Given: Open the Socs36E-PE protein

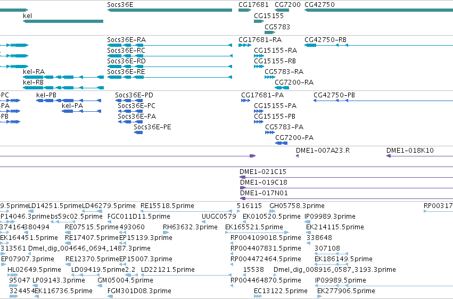Looking at the screenshot, I should (138, 132).
